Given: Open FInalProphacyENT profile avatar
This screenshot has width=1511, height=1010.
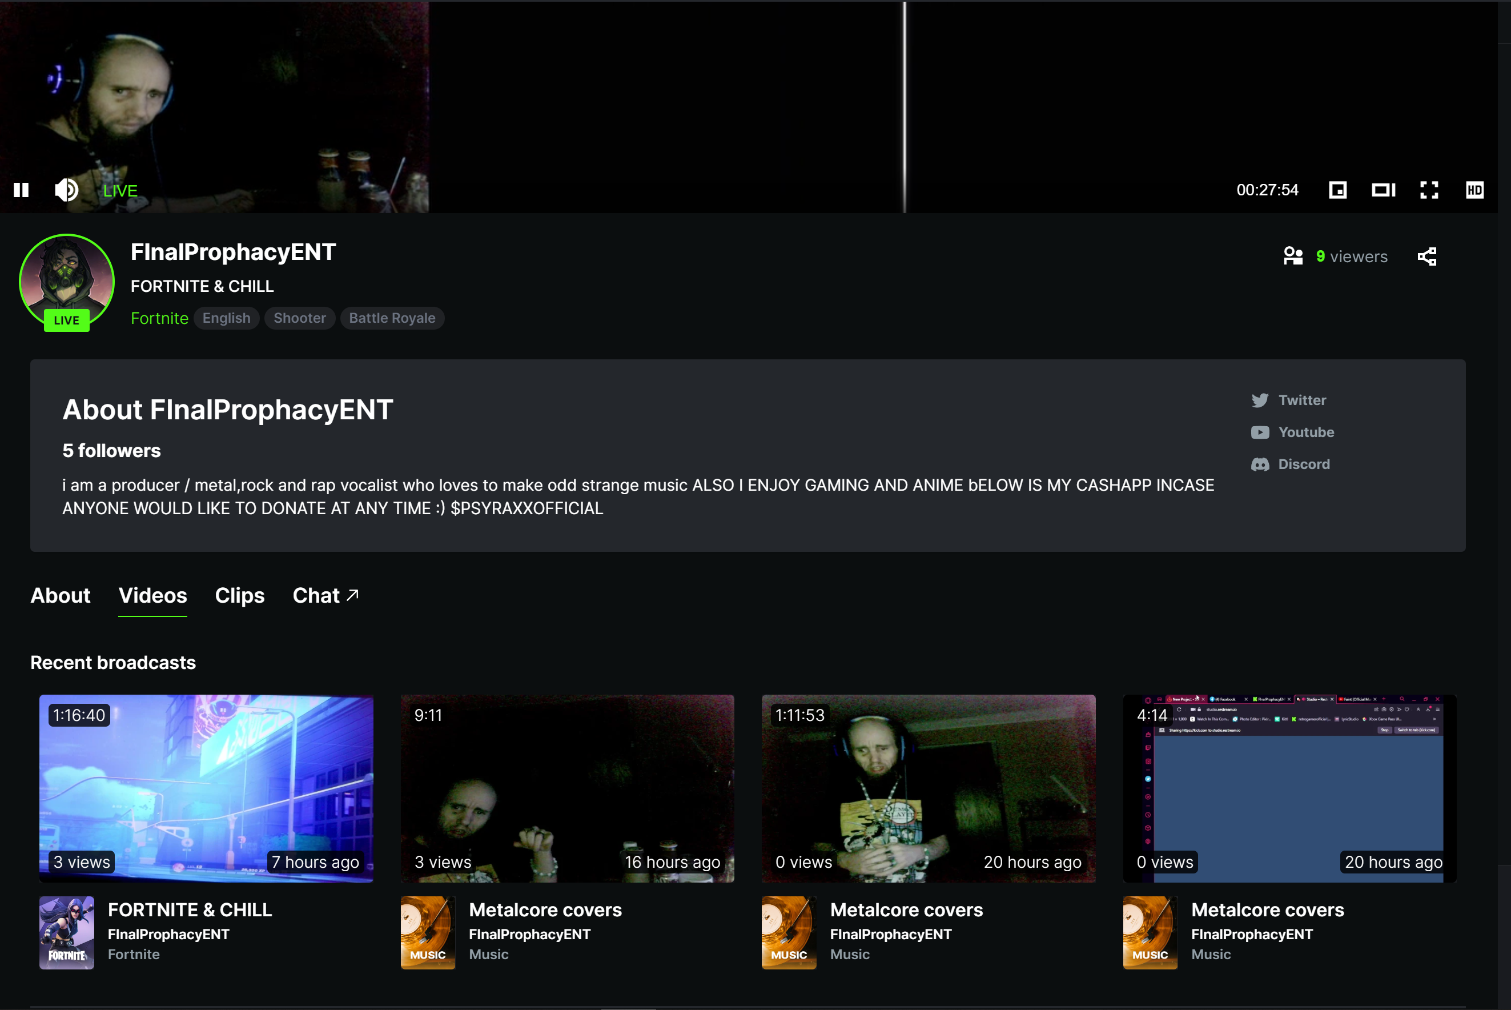Looking at the screenshot, I should coord(67,282).
